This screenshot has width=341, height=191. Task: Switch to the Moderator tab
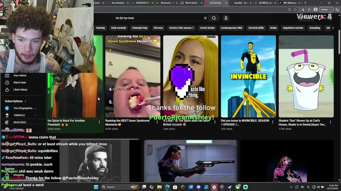(167, 3)
